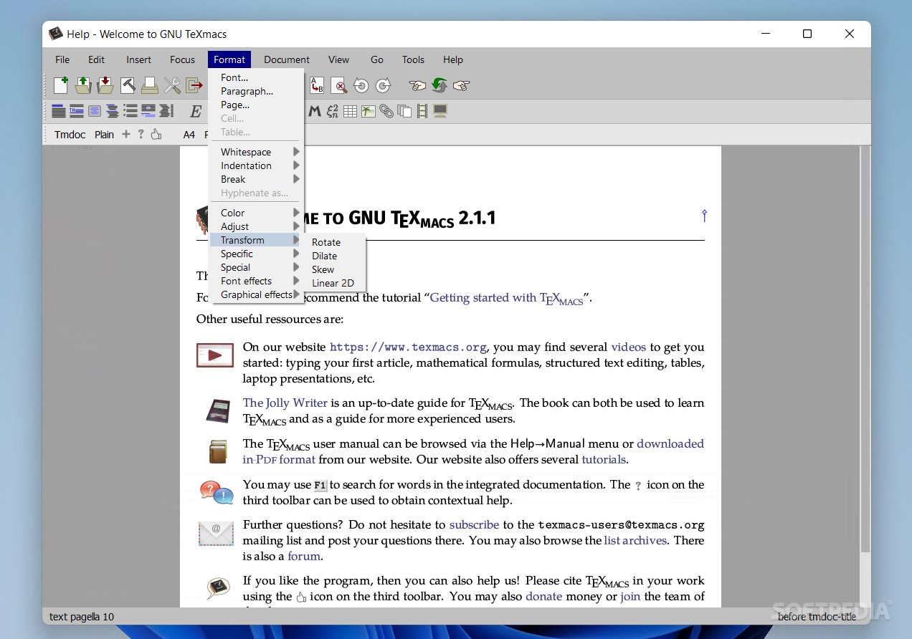Screen dimensions: 912x639
Task: Insert a table using grid icon
Action: click(x=350, y=111)
